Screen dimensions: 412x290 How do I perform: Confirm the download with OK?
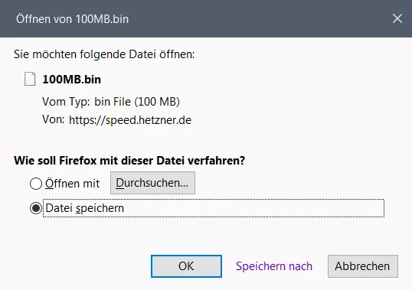[186, 266]
